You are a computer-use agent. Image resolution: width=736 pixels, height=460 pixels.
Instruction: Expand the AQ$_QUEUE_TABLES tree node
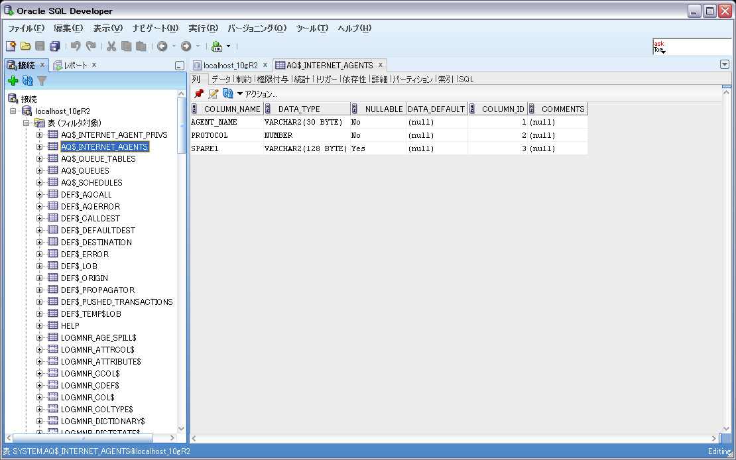coord(39,158)
